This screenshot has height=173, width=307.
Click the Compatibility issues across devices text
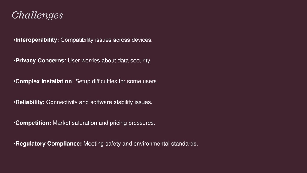pos(106,40)
